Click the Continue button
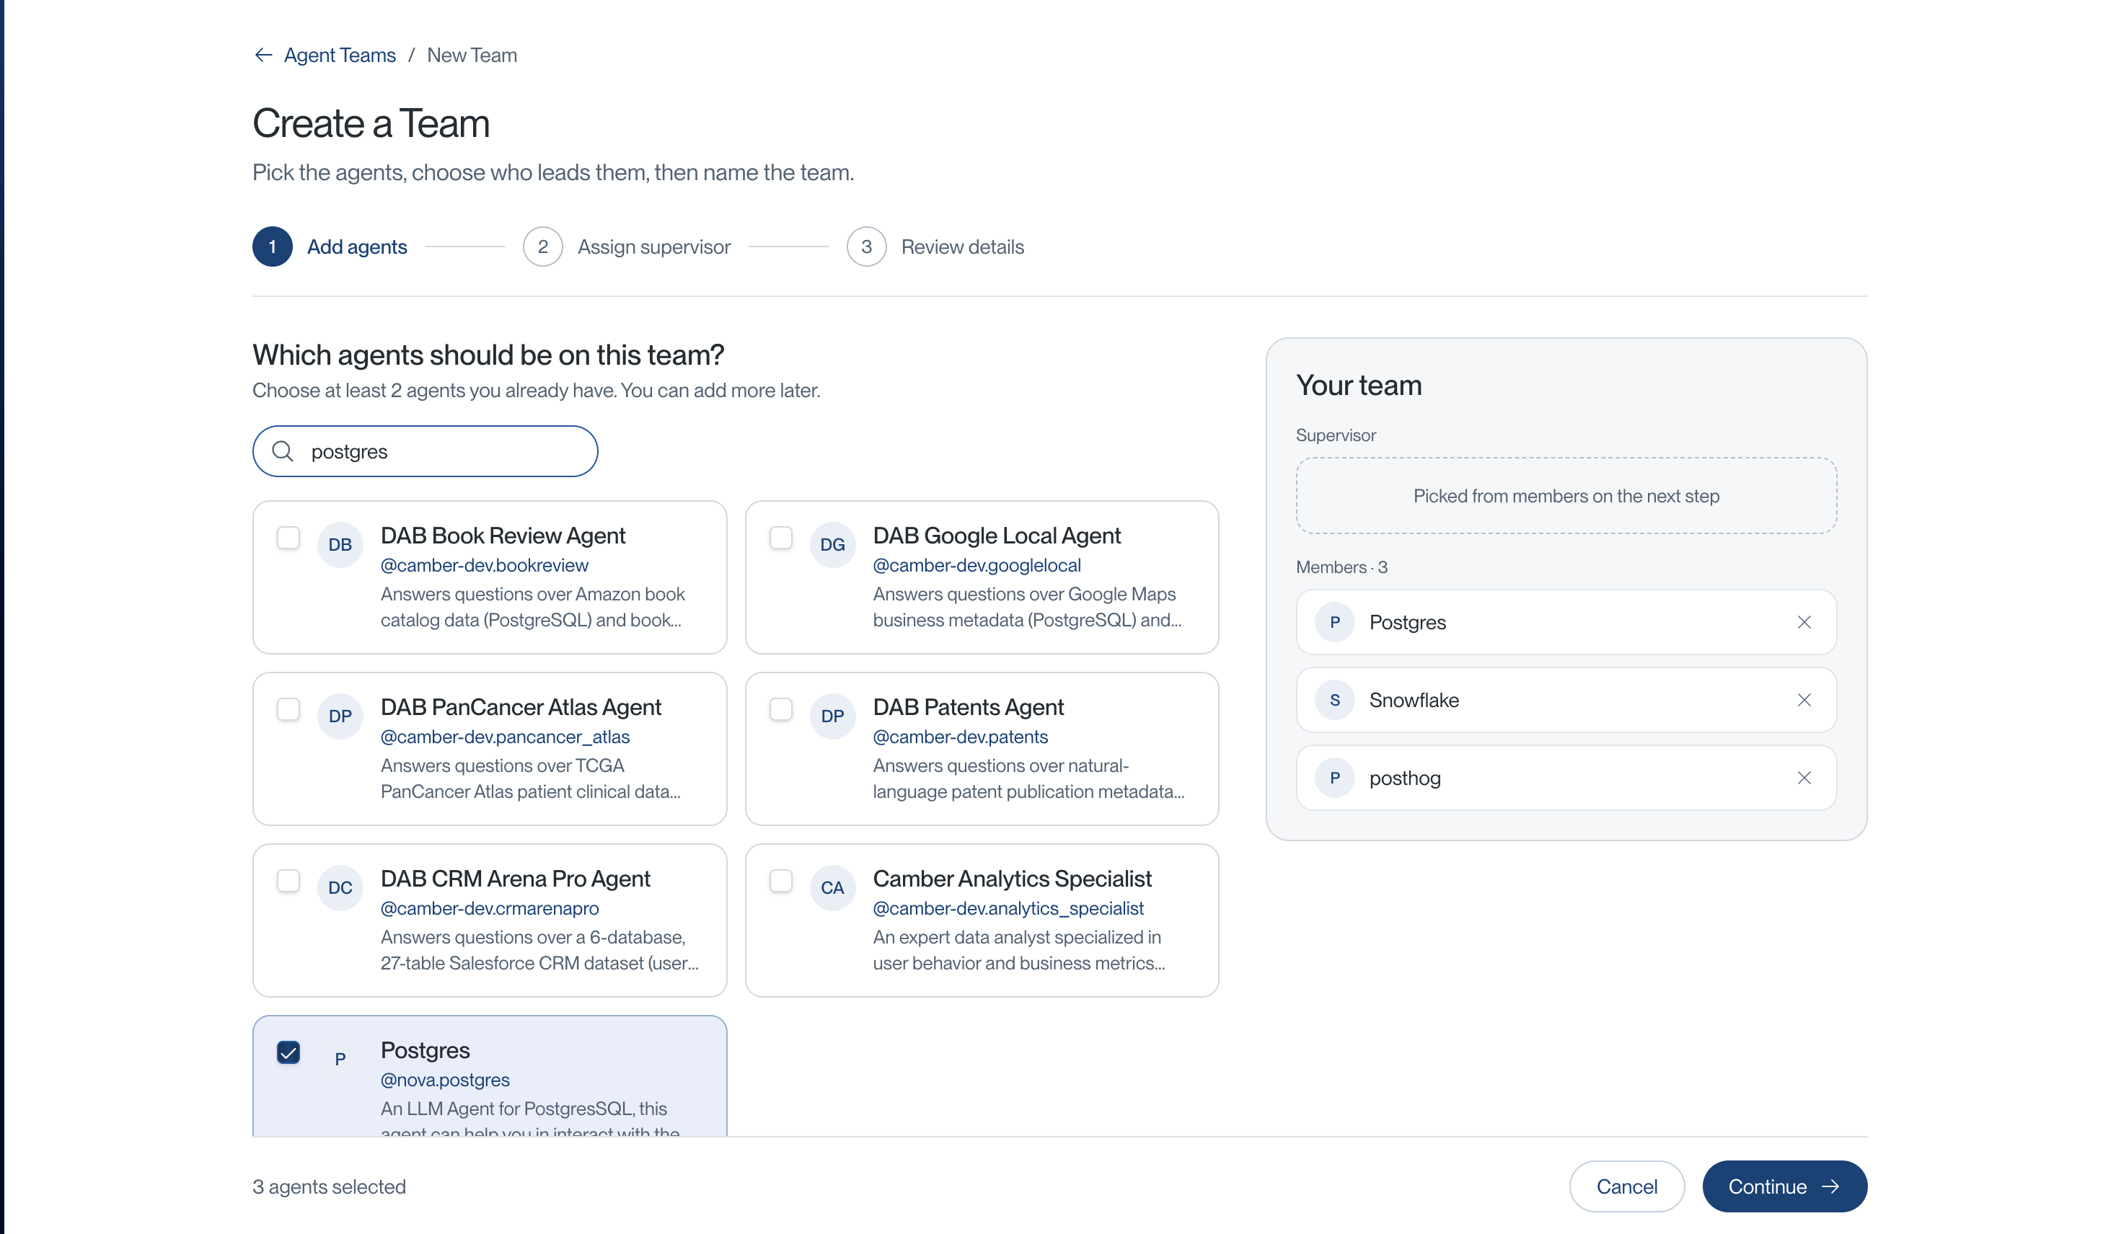Screen dimensions: 2116x1234 point(1784,1186)
